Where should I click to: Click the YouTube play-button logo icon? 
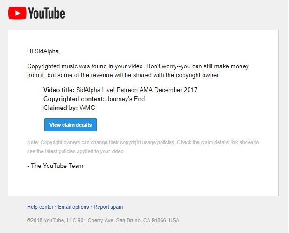(x=17, y=13)
